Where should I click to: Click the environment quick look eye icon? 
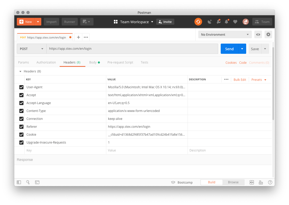click(x=258, y=34)
